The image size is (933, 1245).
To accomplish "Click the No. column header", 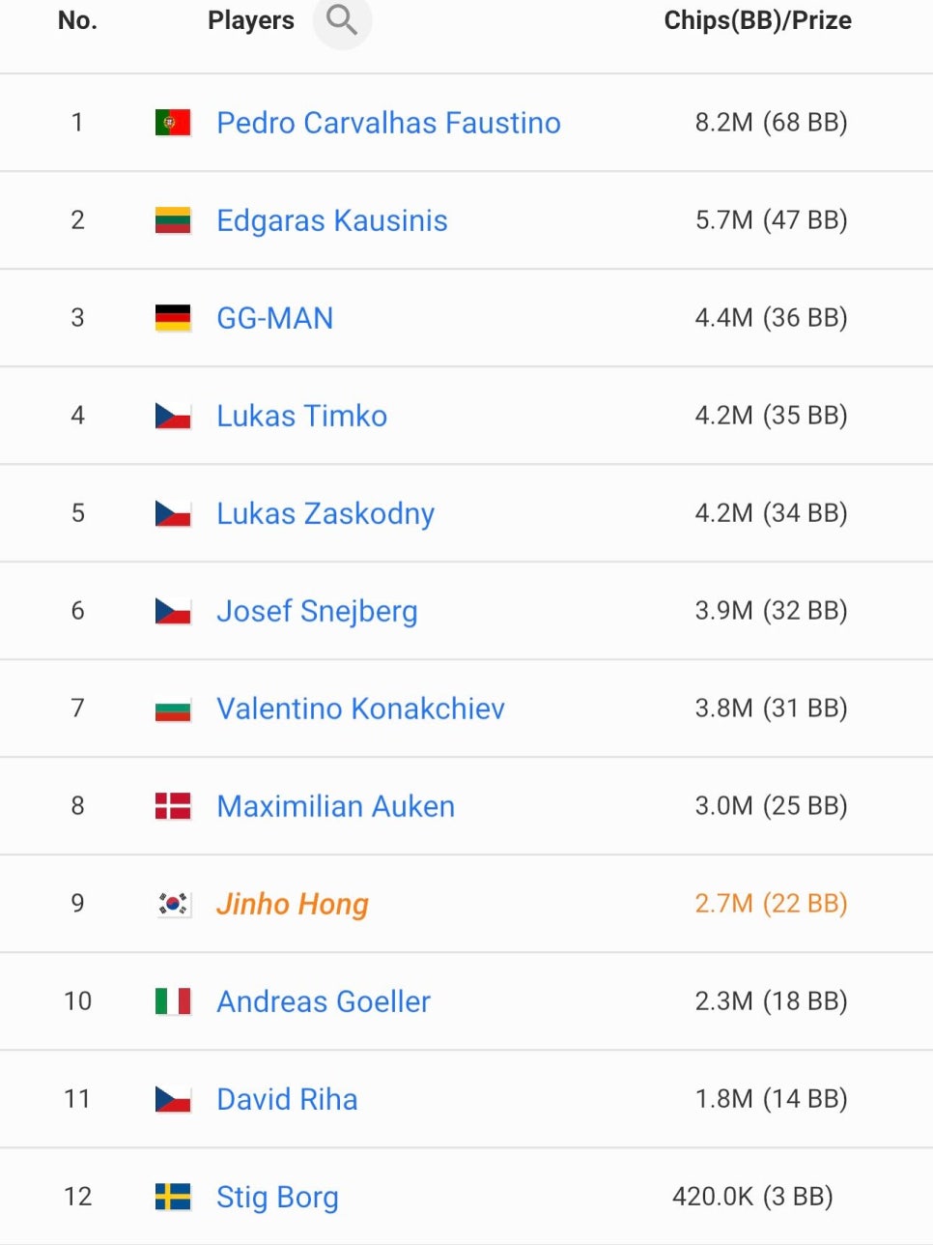I will pos(77,20).
